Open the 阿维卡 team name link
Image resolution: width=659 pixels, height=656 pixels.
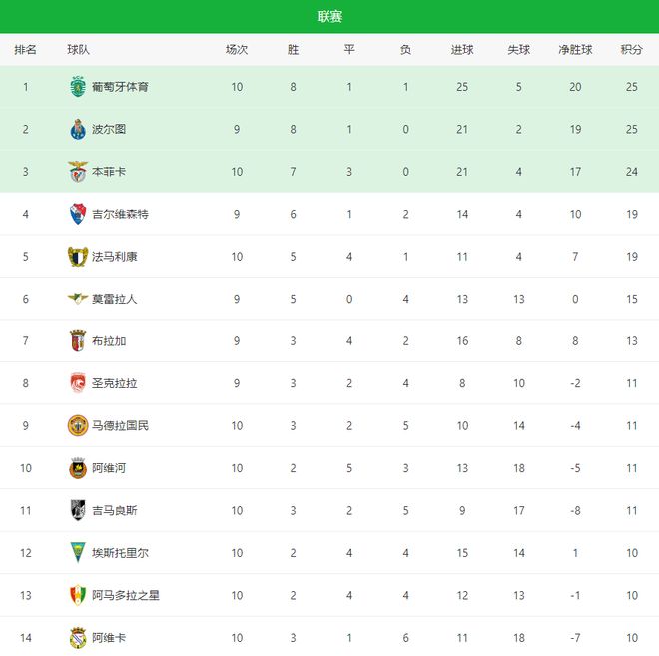click(x=109, y=638)
